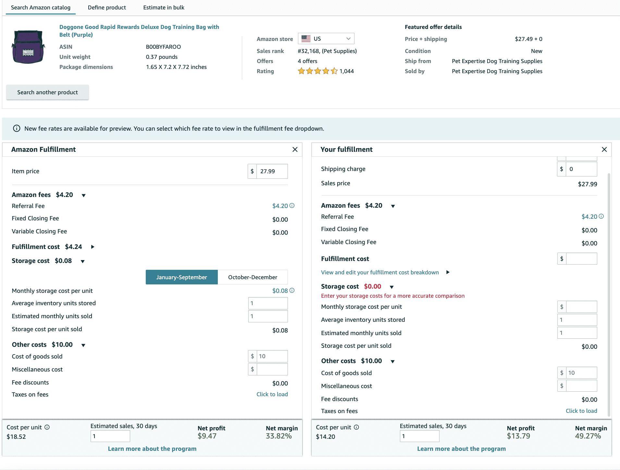Click info icon next to monthly storage cost $0.08

click(292, 290)
